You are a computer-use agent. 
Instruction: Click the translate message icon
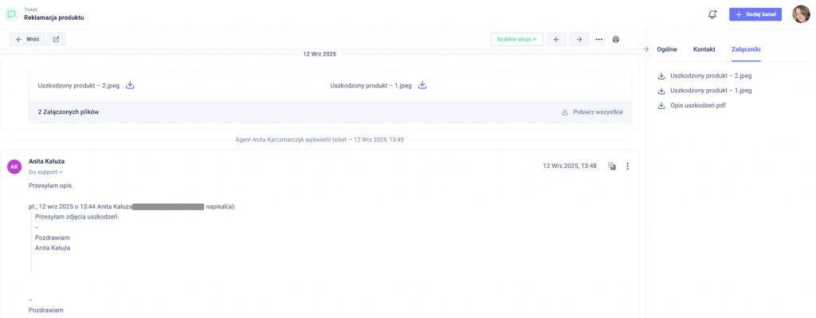point(612,166)
